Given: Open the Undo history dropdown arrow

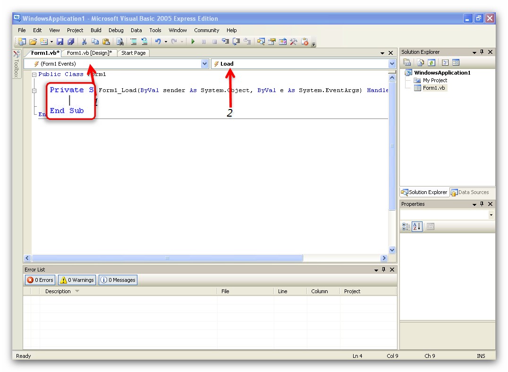Looking at the screenshot, I should (166, 42).
